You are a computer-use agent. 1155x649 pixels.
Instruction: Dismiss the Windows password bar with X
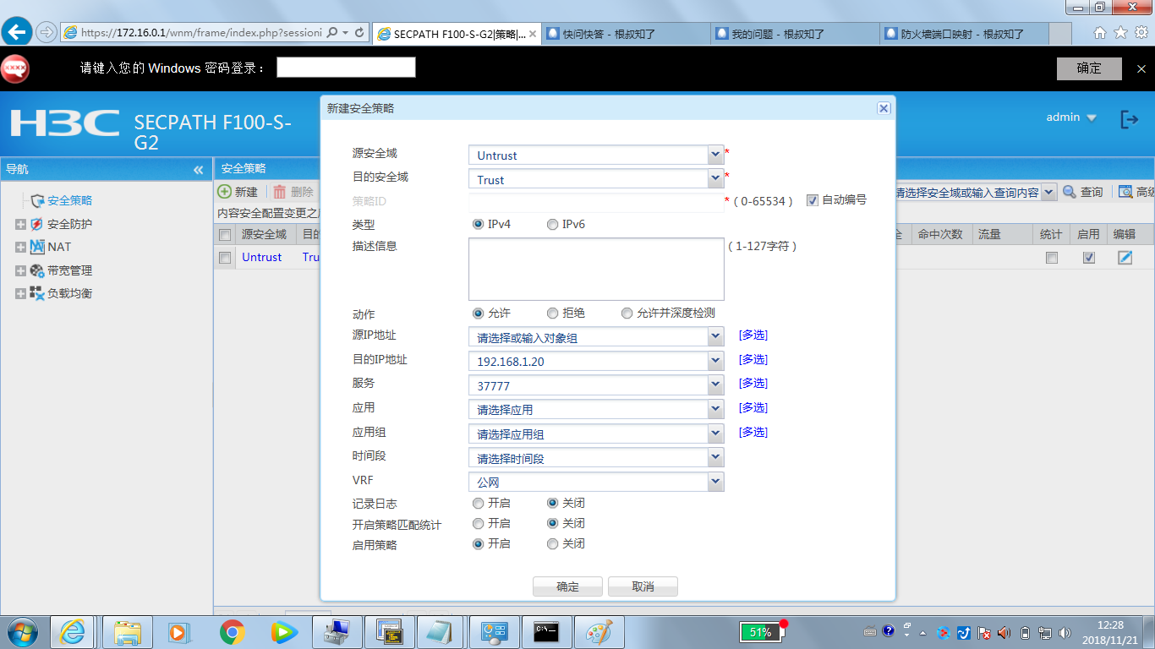click(x=1141, y=68)
